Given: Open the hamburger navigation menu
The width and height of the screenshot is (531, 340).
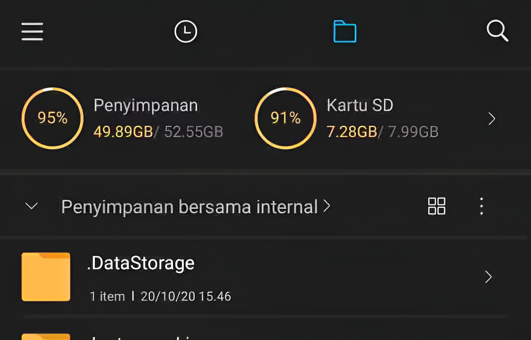Looking at the screenshot, I should point(32,32).
